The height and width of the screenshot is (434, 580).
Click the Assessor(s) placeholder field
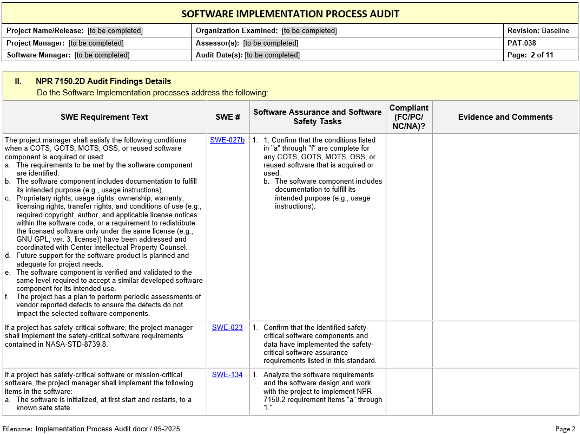271,43
